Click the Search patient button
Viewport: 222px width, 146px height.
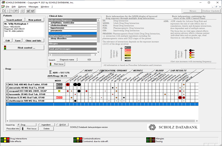coord(14,20)
